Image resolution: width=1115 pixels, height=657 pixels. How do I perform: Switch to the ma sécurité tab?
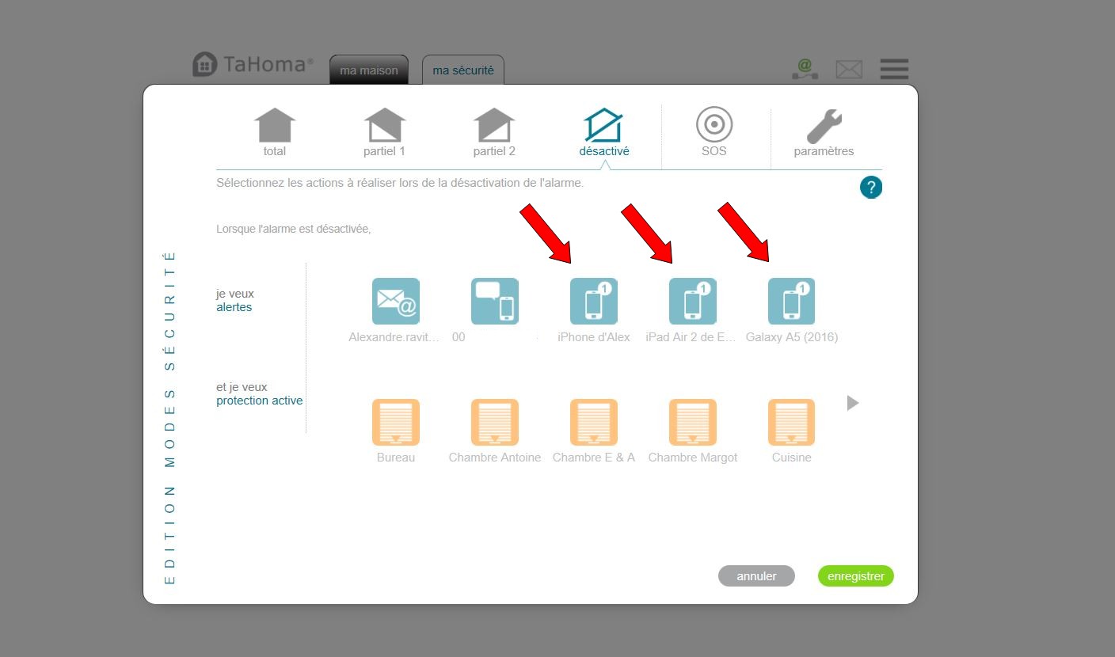463,70
